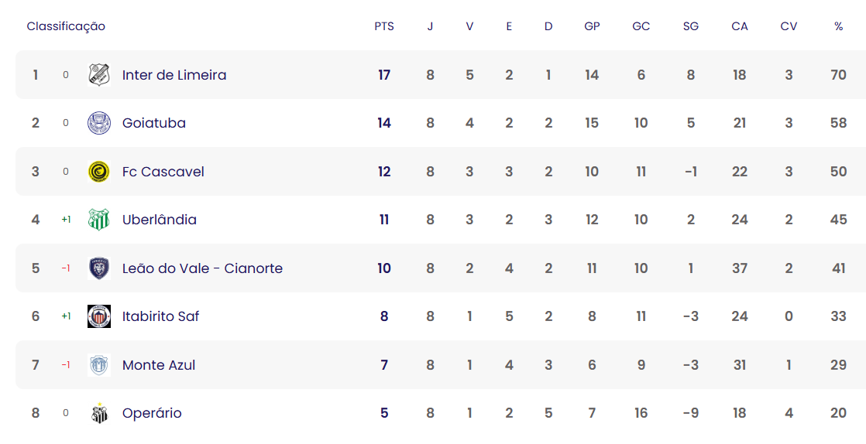Select the Uberlândia green striped crest
The height and width of the screenshot is (444, 866).
click(x=99, y=220)
